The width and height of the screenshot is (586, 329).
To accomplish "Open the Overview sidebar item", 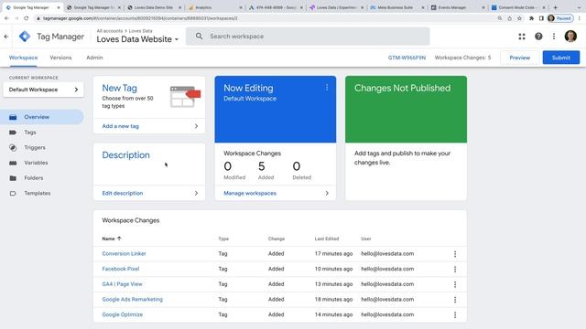I will click(x=42, y=117).
